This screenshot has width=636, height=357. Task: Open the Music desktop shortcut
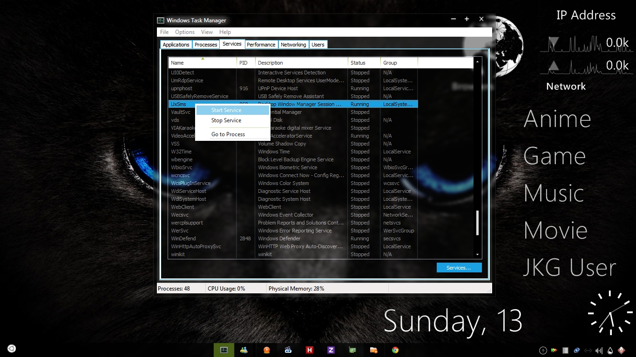click(554, 193)
